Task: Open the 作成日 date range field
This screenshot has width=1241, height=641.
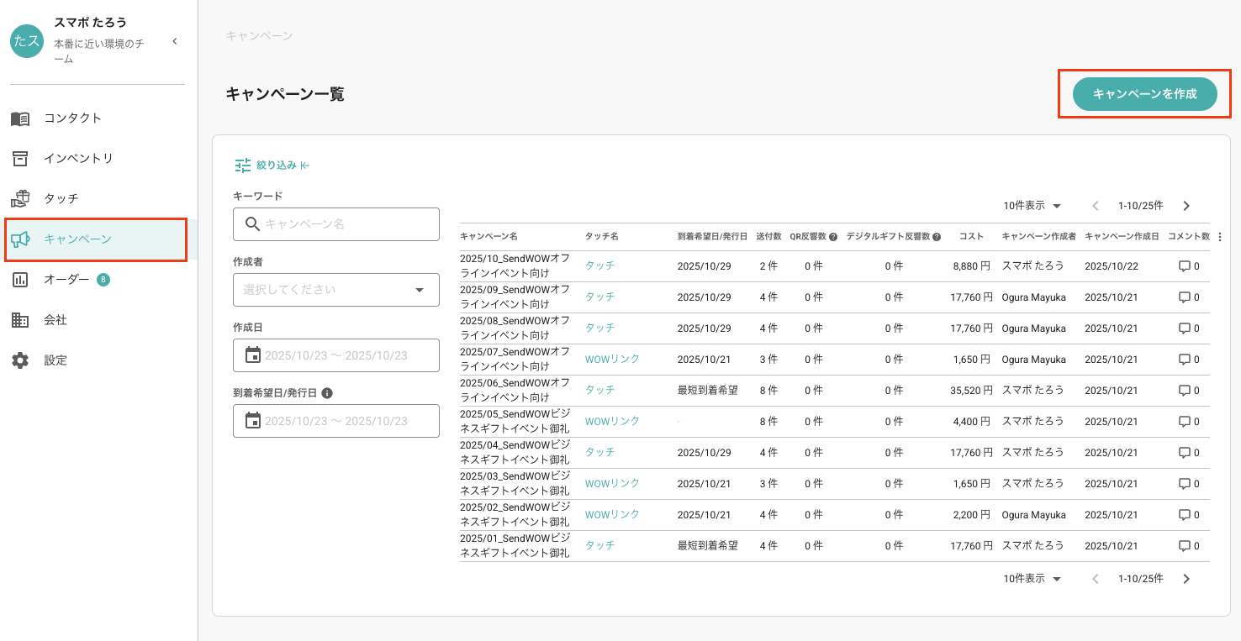Action: (336, 355)
